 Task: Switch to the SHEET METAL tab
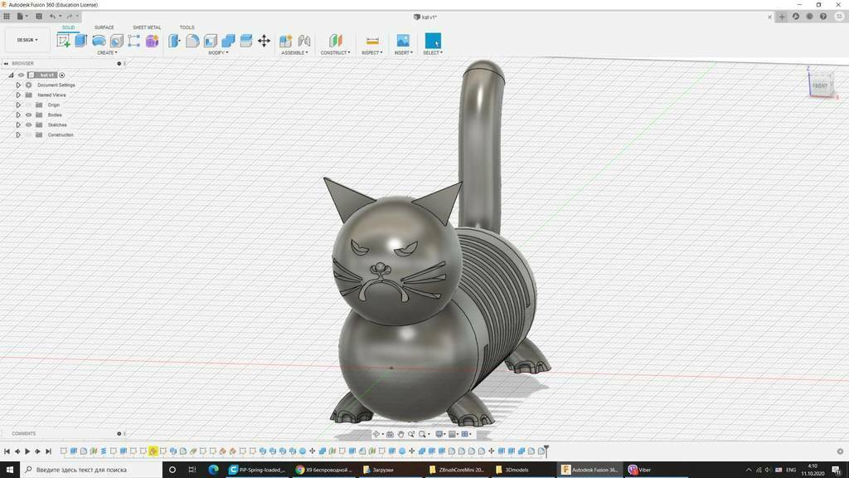tap(148, 27)
